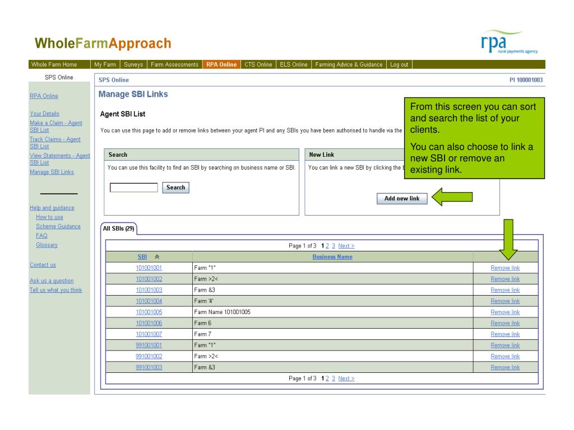Switch to the ELS Online tab

(294, 64)
